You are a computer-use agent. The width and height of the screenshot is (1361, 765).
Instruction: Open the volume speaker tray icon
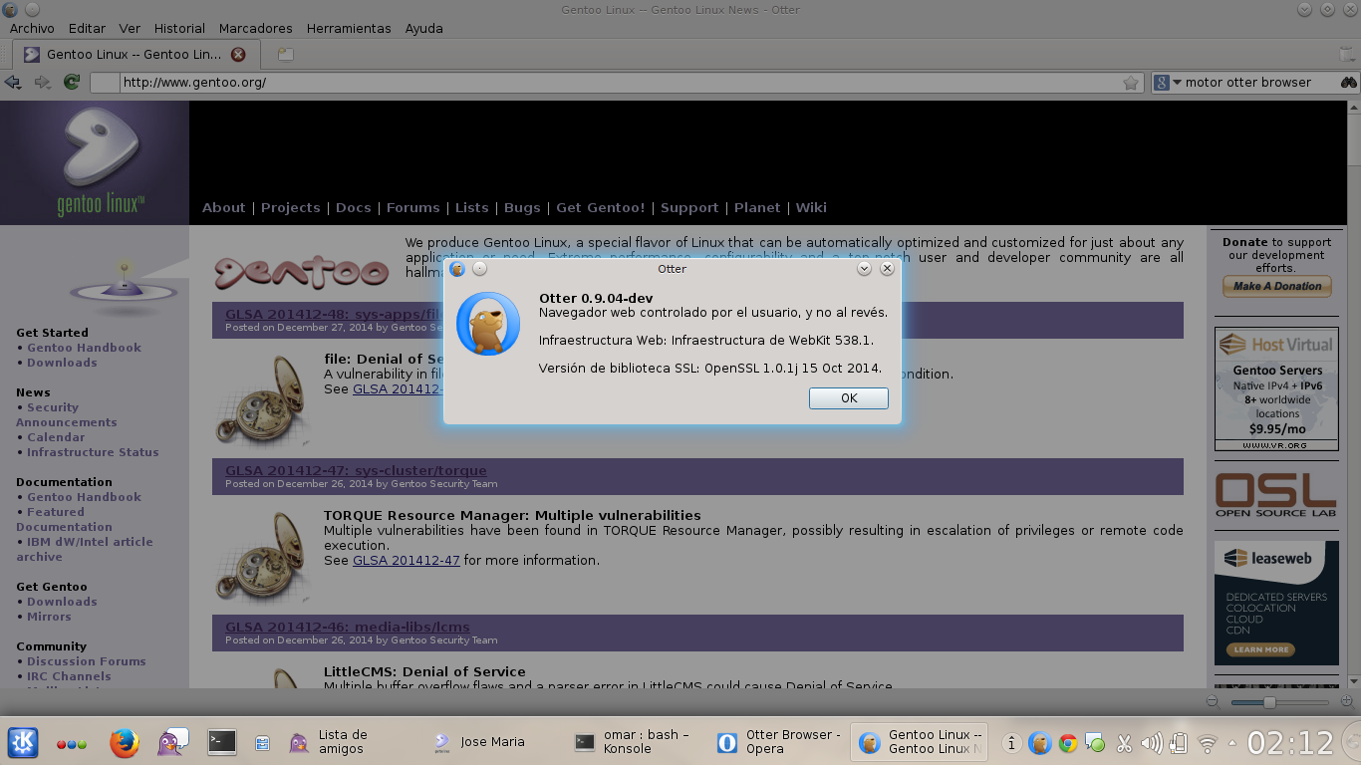click(x=1152, y=743)
